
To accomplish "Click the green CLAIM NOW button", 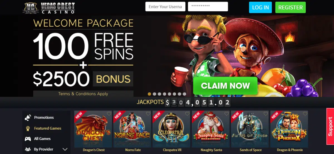I will [x=225, y=86].
